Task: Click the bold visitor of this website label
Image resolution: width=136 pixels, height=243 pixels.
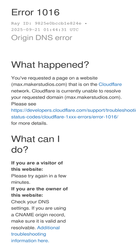Action: point(37,166)
